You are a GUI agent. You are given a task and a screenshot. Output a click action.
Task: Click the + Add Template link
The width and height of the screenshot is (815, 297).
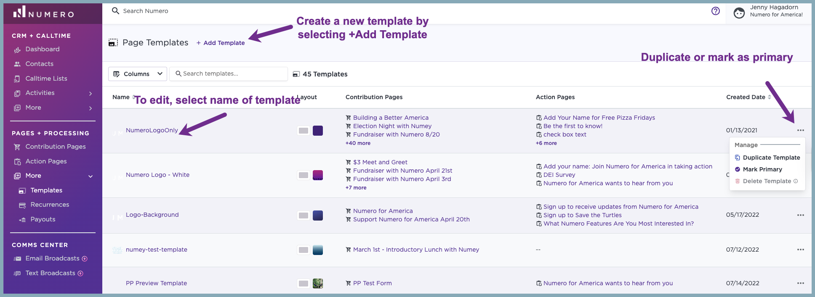pos(221,43)
